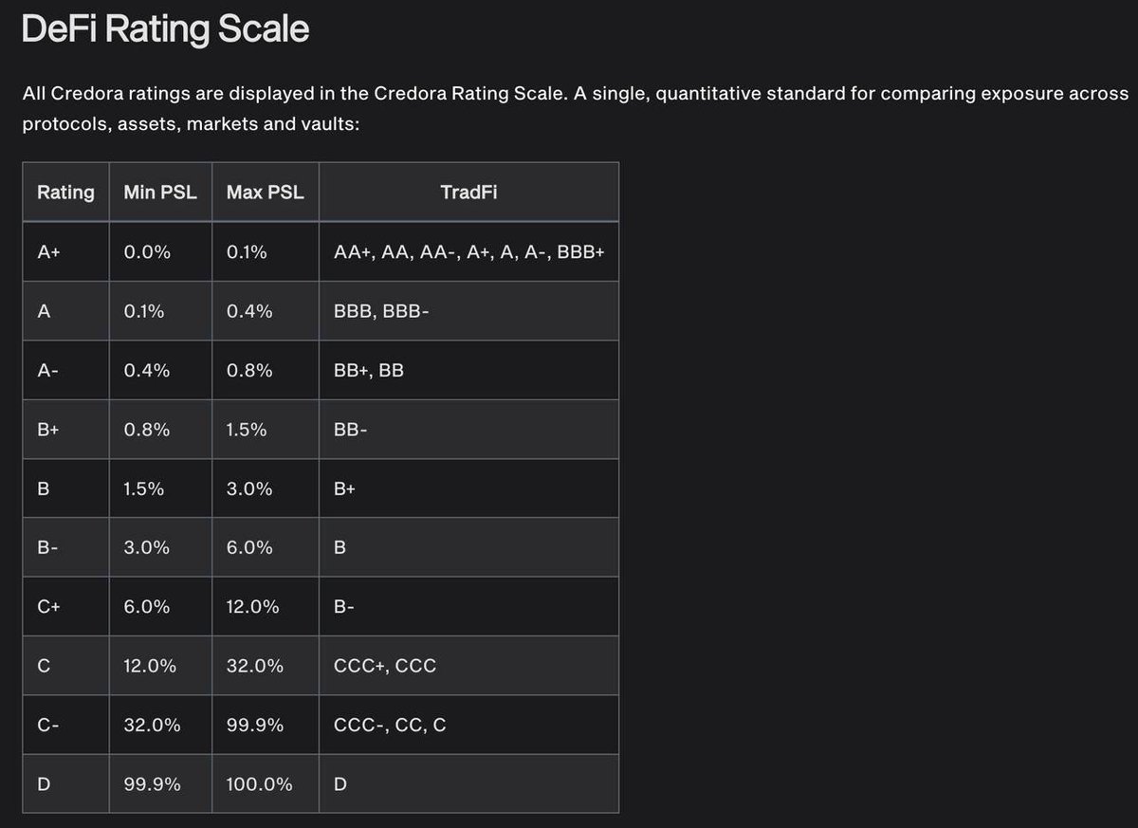This screenshot has width=1138, height=828.
Task: Select the "BBB, BBB-" TradFi cell
Action: [381, 312]
